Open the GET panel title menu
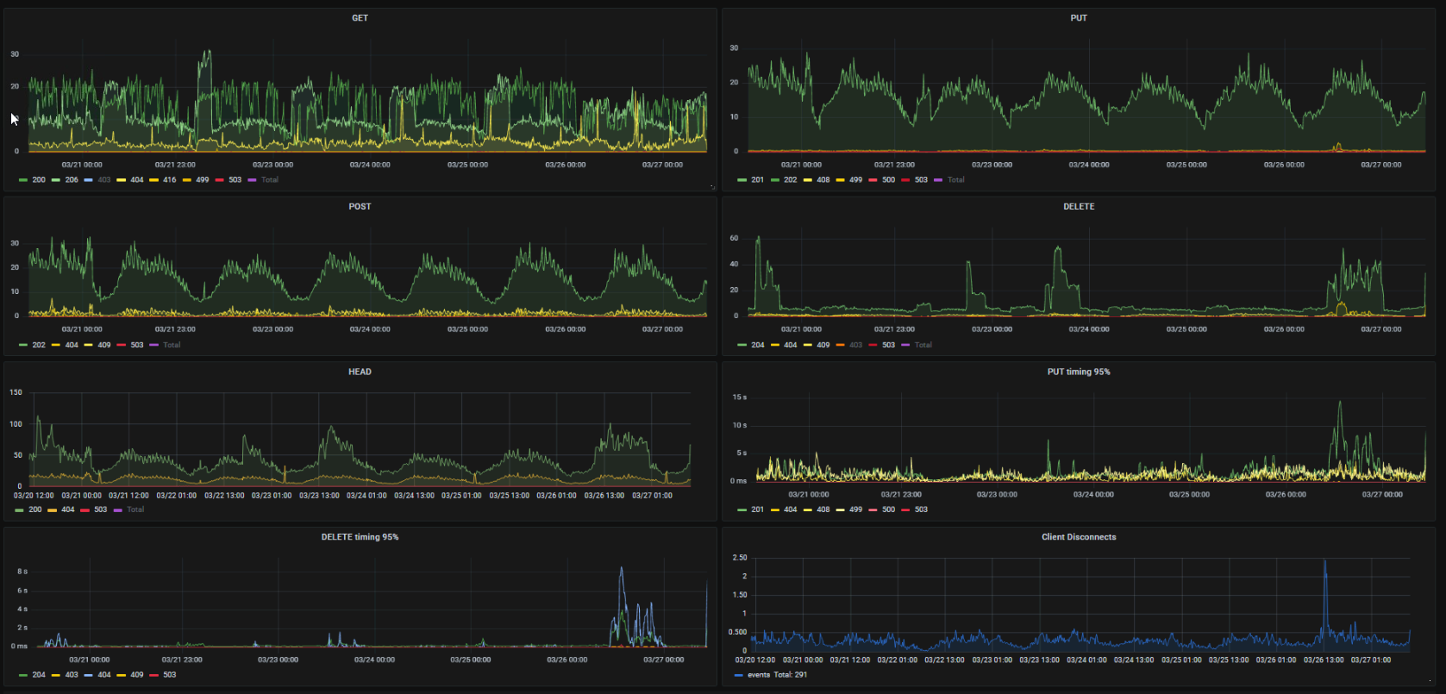This screenshot has height=694, width=1446. point(360,18)
